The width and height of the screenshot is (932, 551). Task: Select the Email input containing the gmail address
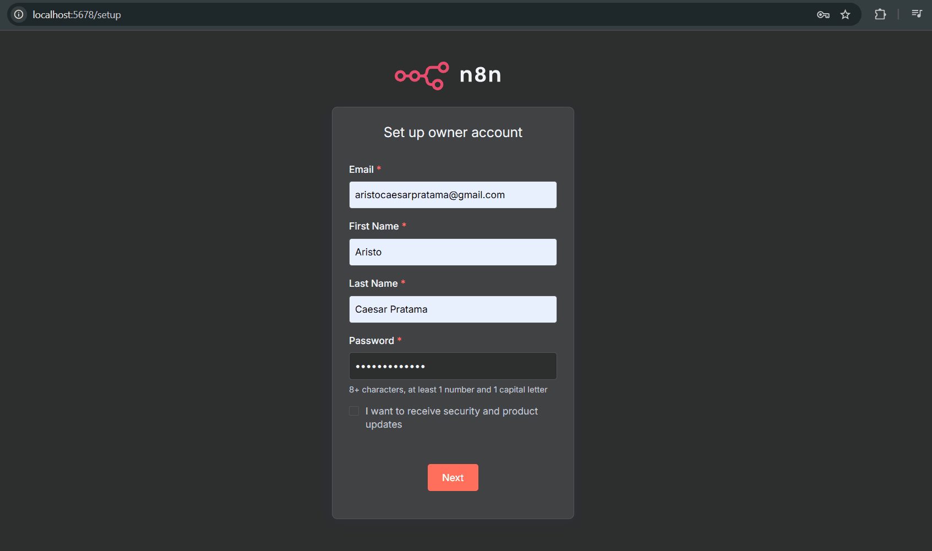453,194
